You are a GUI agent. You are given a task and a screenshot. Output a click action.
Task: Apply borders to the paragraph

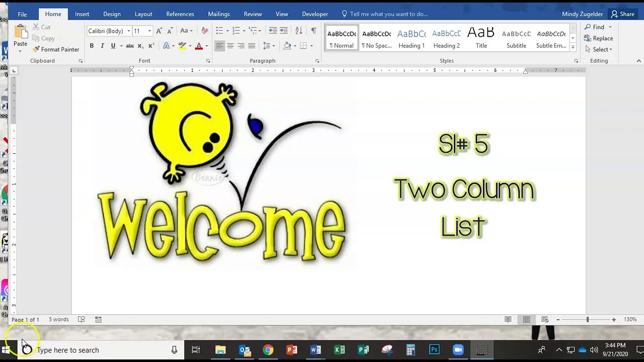click(x=303, y=46)
